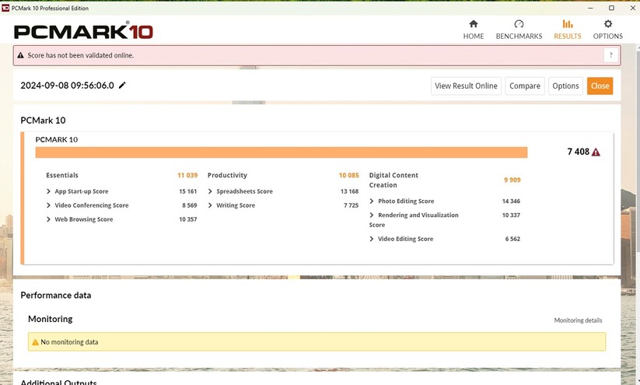This screenshot has width=640, height=385.
Task: Click View Result Online button
Action: [x=466, y=86]
